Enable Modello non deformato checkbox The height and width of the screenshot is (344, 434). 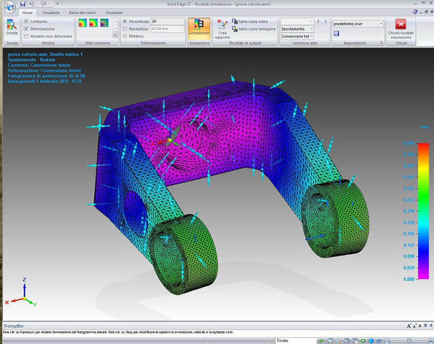pyautogui.click(x=26, y=36)
